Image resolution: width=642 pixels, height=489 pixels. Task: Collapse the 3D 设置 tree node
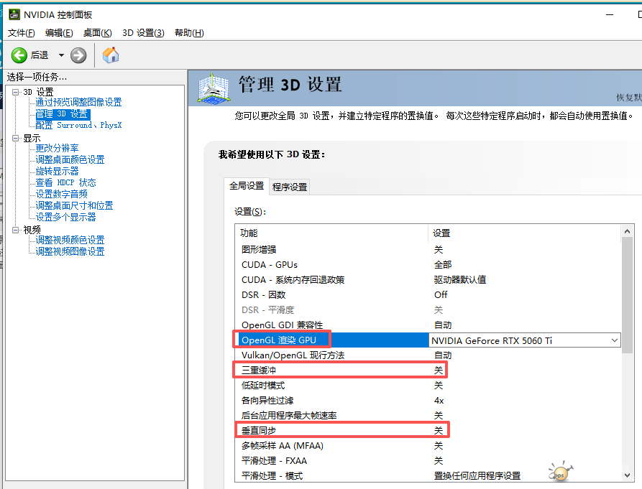coord(16,92)
